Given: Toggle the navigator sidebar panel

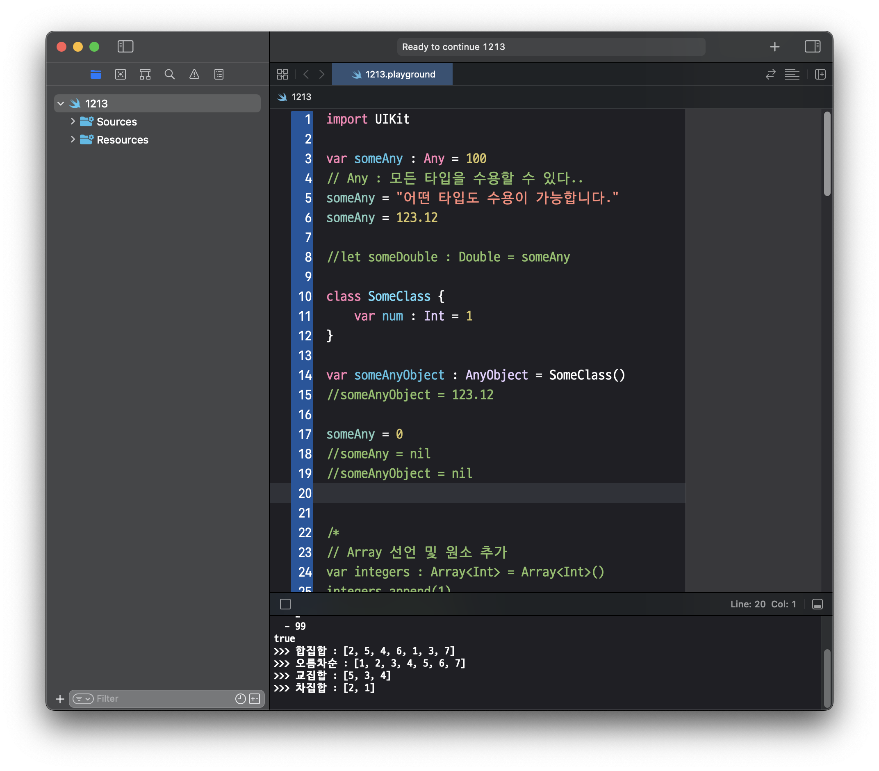Looking at the screenshot, I should (125, 46).
